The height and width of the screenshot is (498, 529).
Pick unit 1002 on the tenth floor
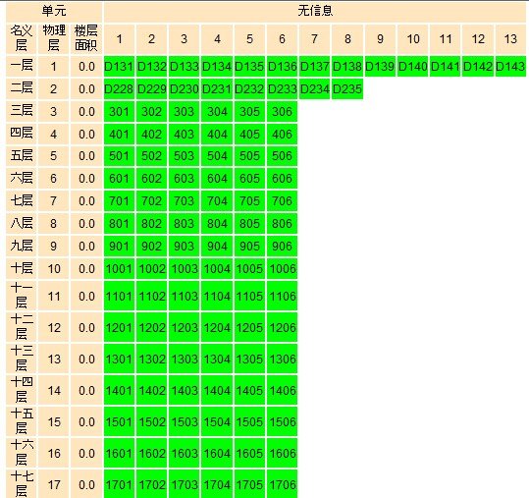[151, 269]
